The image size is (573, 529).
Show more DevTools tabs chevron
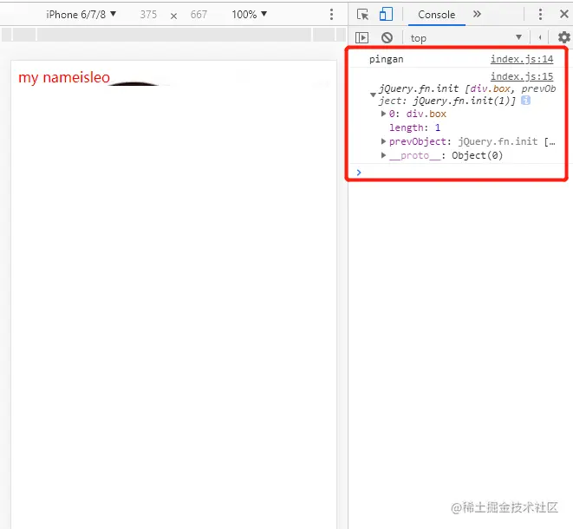pyautogui.click(x=477, y=14)
